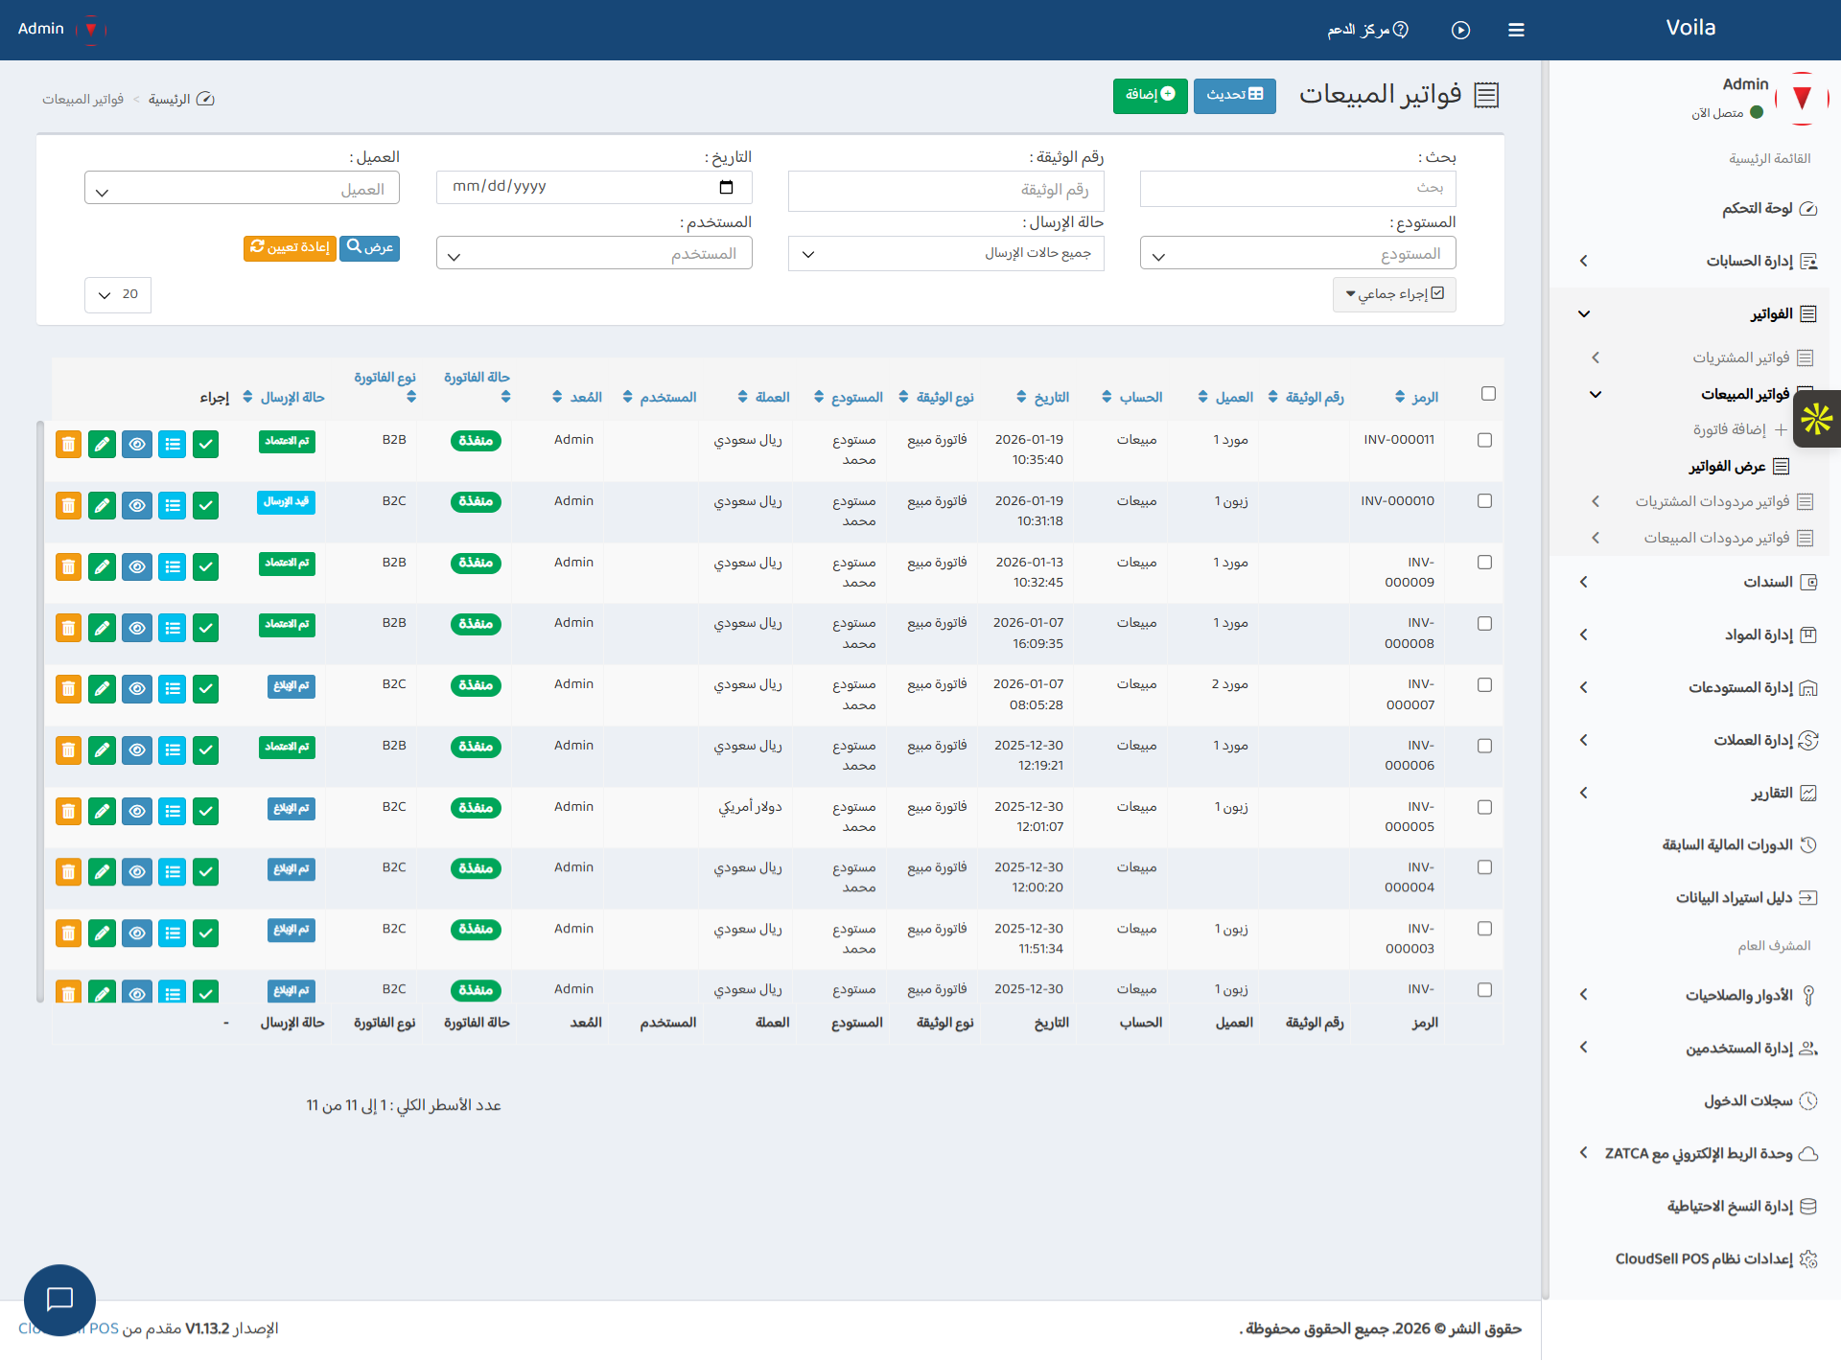1841x1361 pixels.
Task: Click the بحث search input field
Action: pyautogui.click(x=1297, y=189)
